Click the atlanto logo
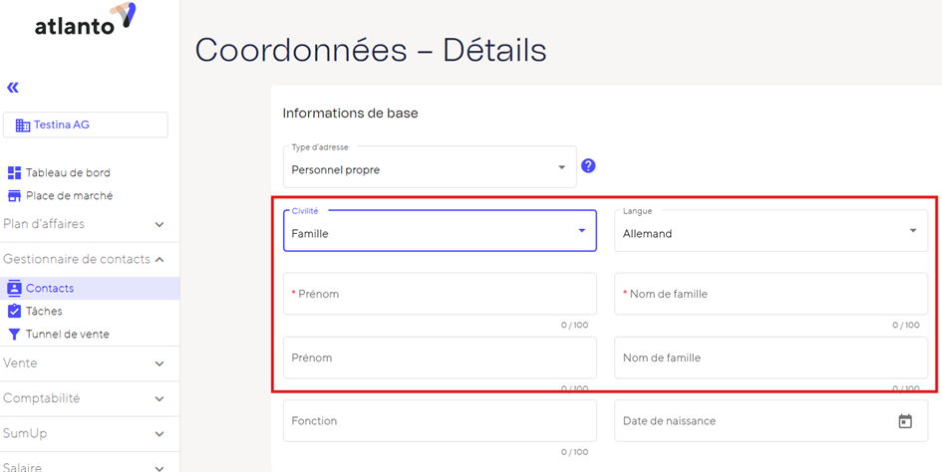This screenshot has height=472, width=942. click(86, 19)
